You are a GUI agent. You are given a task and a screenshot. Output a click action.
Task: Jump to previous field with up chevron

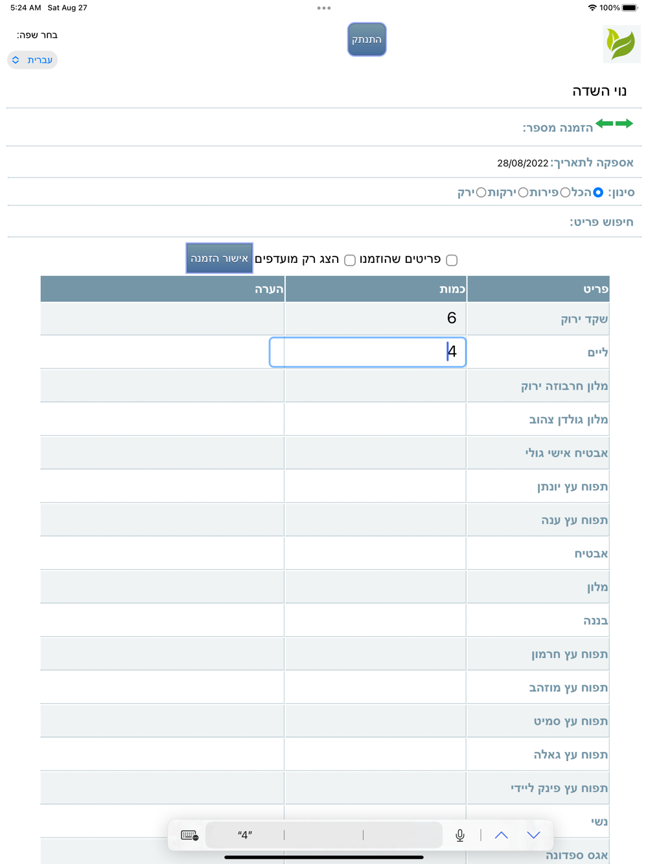(x=502, y=836)
